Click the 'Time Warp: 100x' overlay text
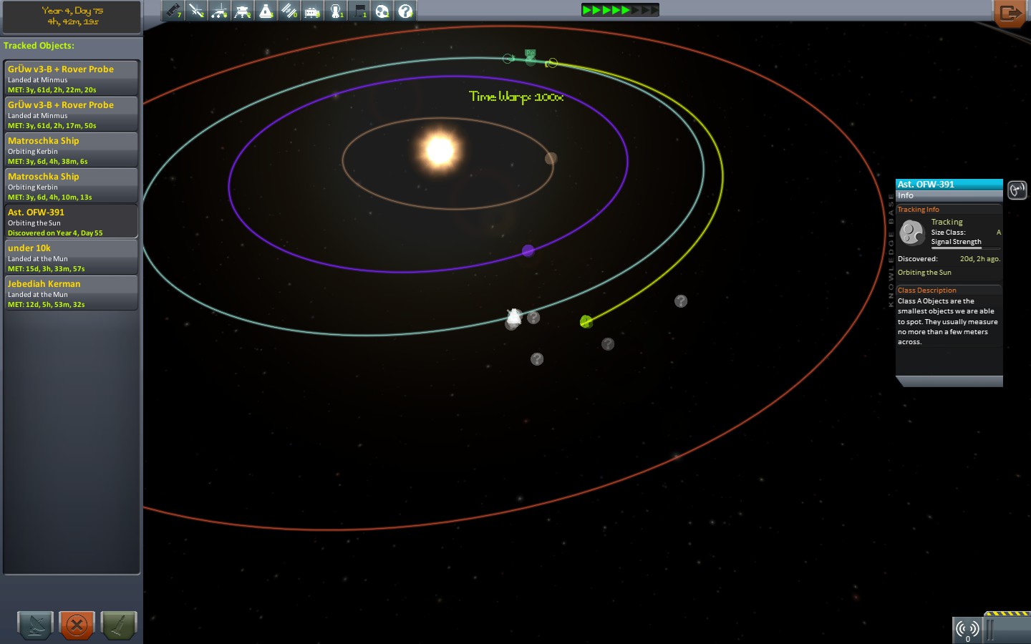 tap(516, 97)
